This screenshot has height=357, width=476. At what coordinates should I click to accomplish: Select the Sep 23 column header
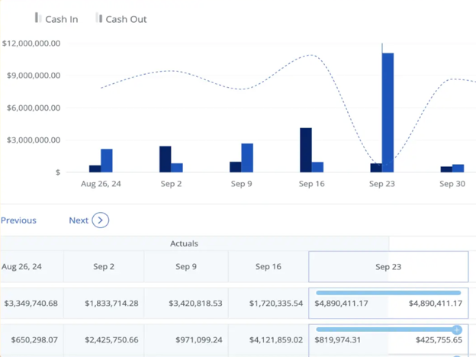coord(388,267)
